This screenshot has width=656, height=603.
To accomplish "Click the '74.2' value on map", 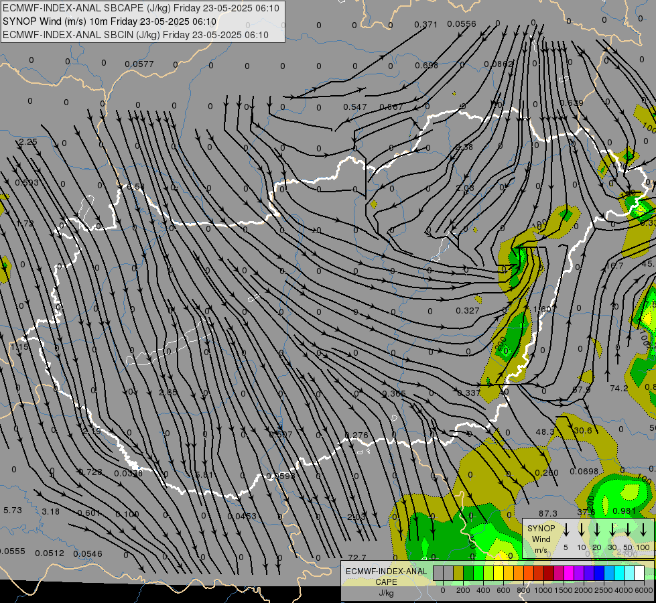I will point(618,389).
